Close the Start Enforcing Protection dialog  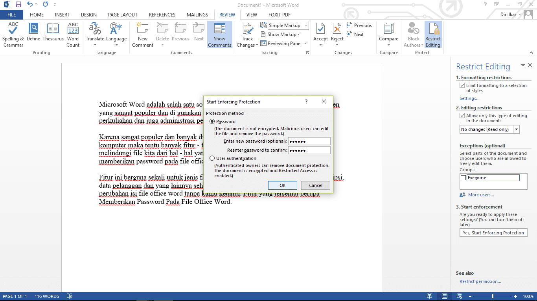324,102
